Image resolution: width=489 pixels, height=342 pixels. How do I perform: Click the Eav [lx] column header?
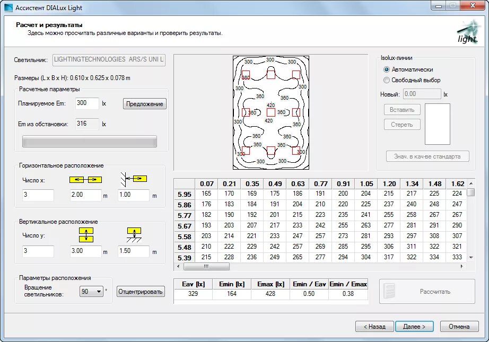pyautogui.click(x=194, y=284)
